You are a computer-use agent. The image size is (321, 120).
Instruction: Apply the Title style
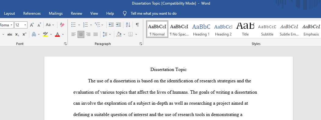[245, 29]
